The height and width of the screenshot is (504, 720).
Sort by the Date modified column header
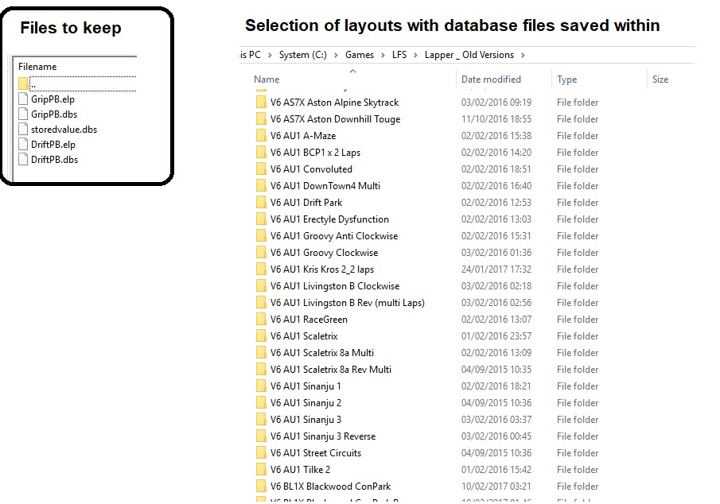tap(491, 79)
